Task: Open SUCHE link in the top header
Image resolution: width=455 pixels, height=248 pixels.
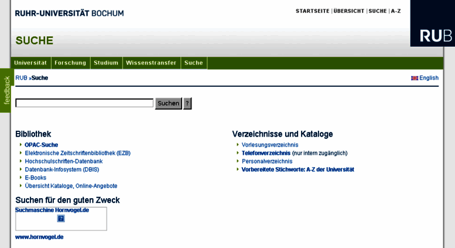Action: pyautogui.click(x=378, y=11)
